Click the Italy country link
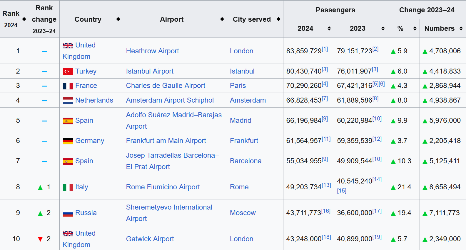This screenshot has height=250, width=466. pyautogui.click(x=81, y=187)
